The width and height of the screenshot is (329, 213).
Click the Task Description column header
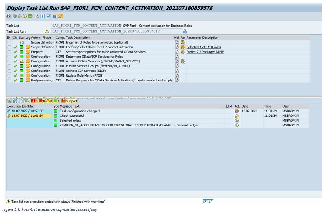(x=78, y=38)
